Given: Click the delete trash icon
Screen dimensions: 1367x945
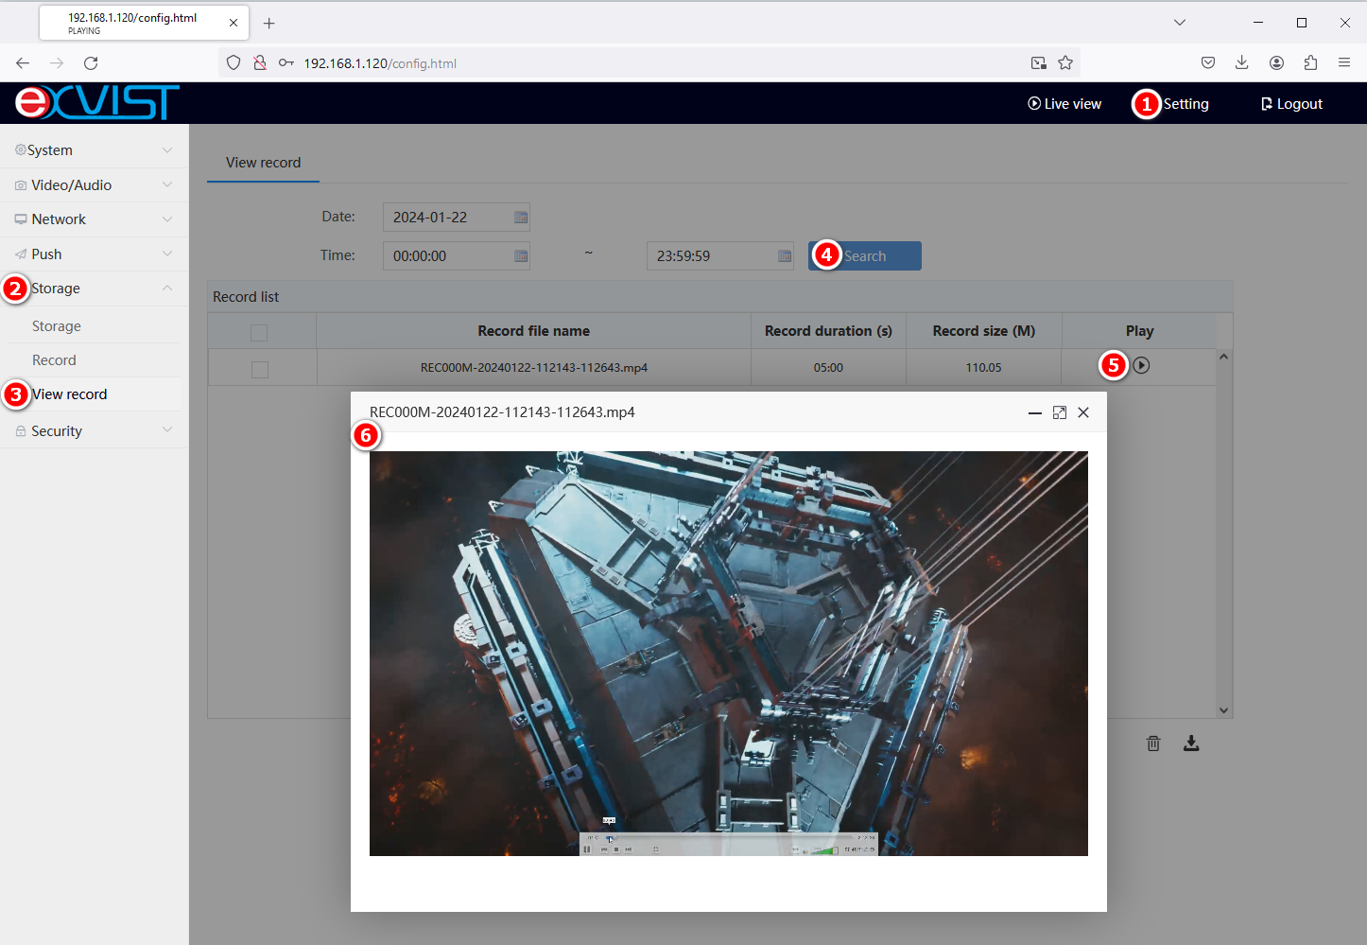Looking at the screenshot, I should click(x=1153, y=744).
